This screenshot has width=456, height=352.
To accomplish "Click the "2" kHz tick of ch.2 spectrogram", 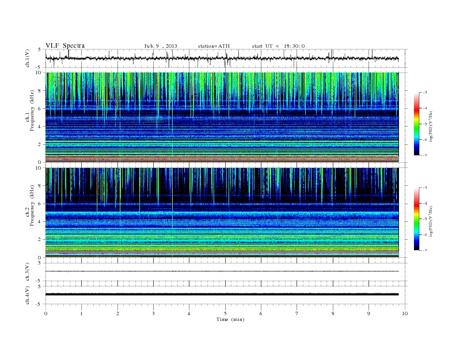I will (40, 239).
